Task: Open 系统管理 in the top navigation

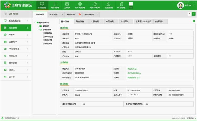Action: pyautogui.click(x=42, y=5)
